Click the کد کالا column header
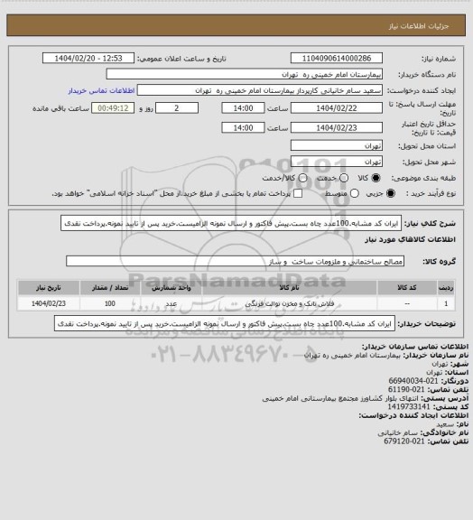The height and width of the screenshot is (520, 473). coord(407,288)
